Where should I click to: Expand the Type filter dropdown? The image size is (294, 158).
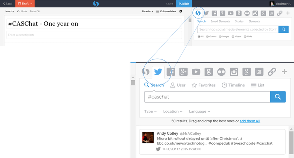pos(150,111)
